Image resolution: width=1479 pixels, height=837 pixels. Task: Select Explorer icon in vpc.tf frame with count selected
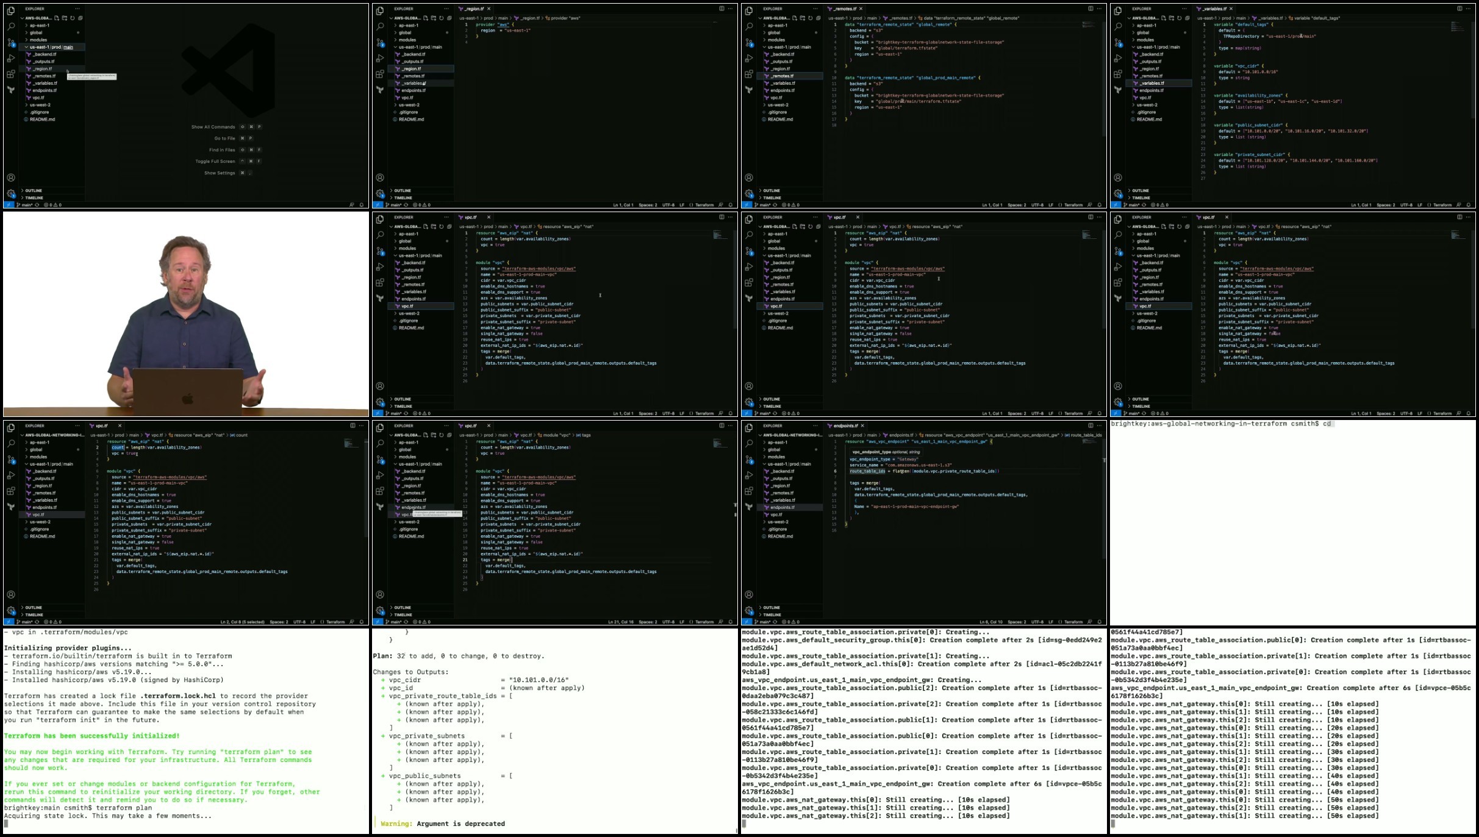(x=10, y=428)
